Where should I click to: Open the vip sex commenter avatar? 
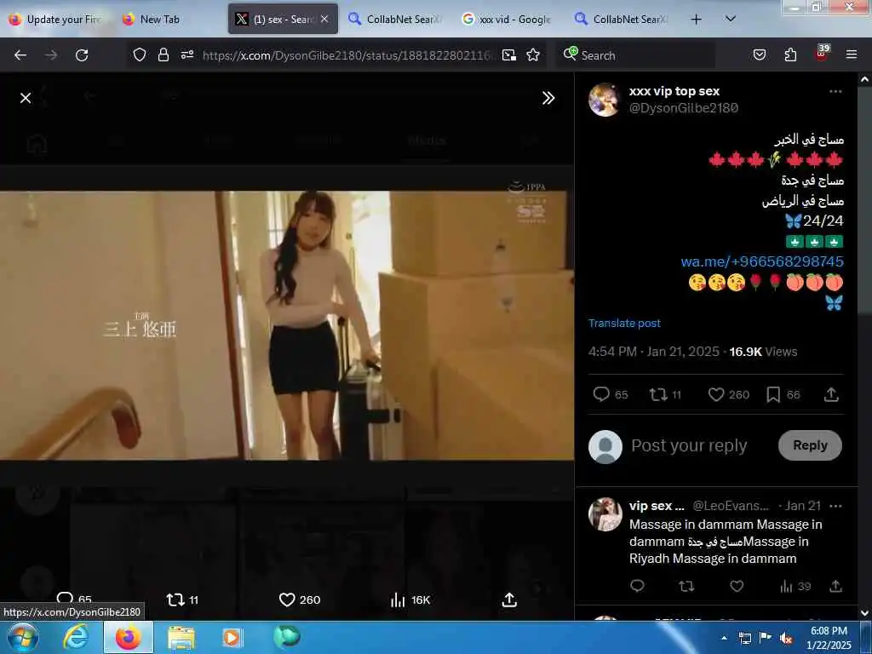[605, 513]
